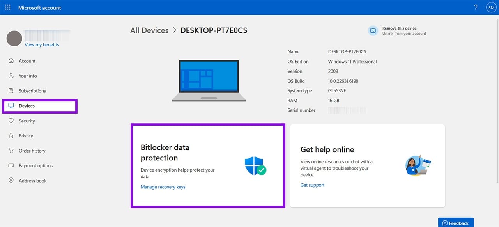Click the OS Edition label

tap(298, 61)
